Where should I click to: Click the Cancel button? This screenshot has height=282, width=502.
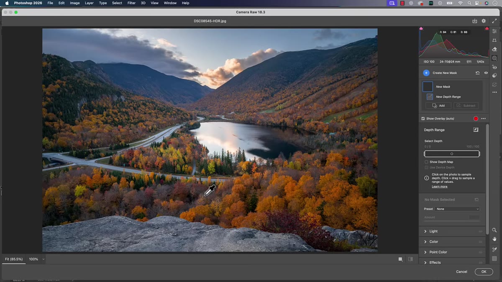tap(461, 272)
